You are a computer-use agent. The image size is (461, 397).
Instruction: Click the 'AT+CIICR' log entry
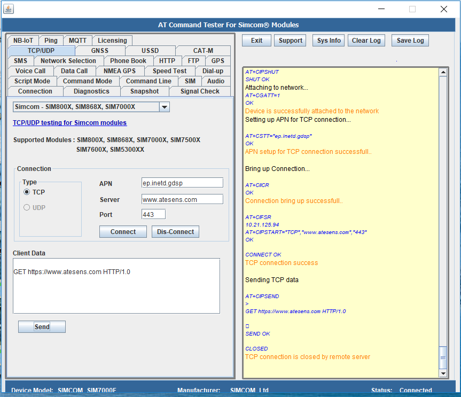[257, 185]
